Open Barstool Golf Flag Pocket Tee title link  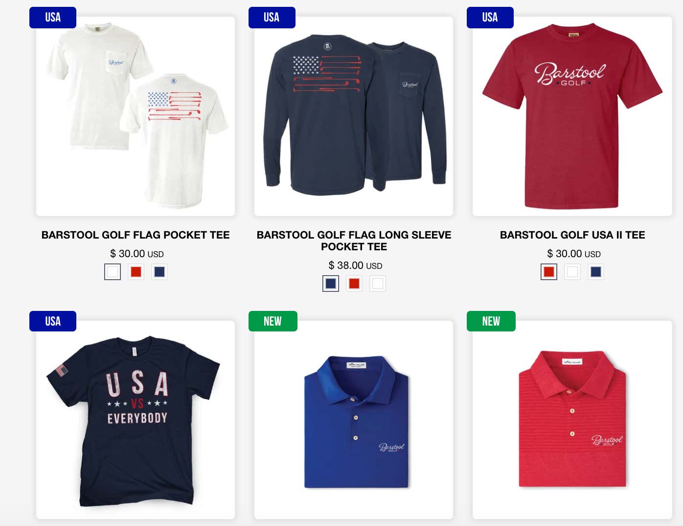coord(136,235)
